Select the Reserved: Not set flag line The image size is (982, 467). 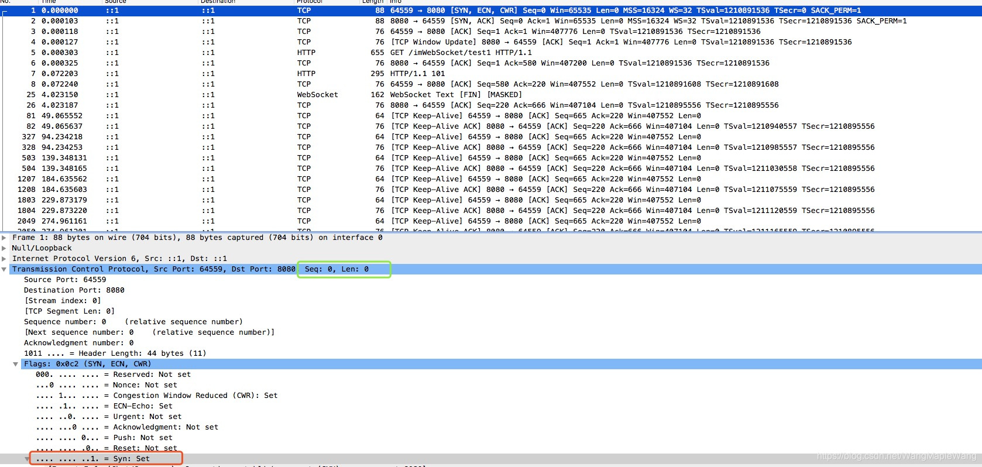pyautogui.click(x=114, y=375)
